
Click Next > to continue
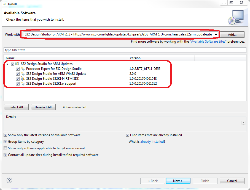point(178,181)
